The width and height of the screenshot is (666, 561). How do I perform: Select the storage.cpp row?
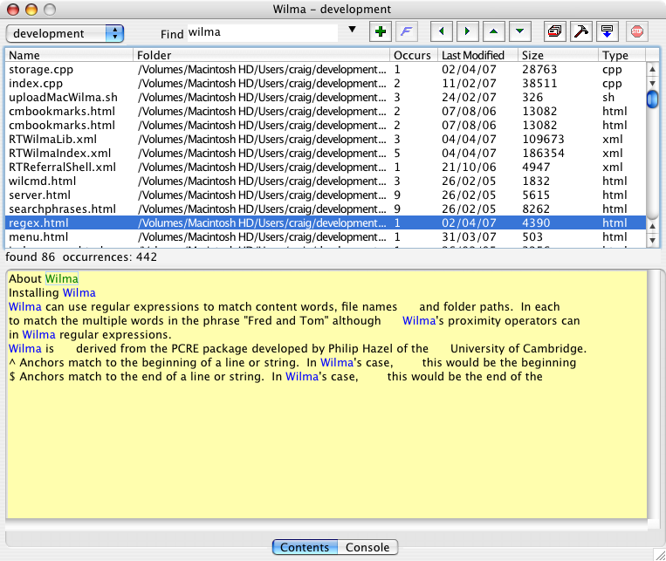point(326,69)
